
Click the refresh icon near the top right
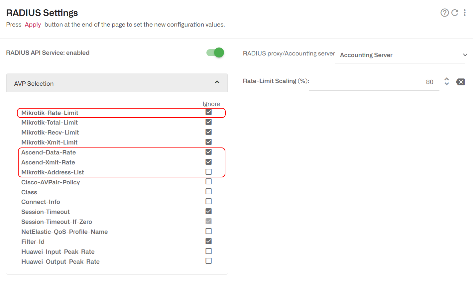455,13
